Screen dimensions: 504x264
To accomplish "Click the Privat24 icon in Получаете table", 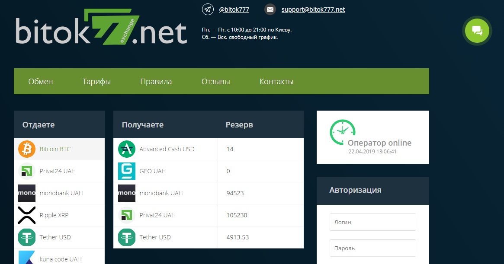I will pyautogui.click(x=127, y=215).
